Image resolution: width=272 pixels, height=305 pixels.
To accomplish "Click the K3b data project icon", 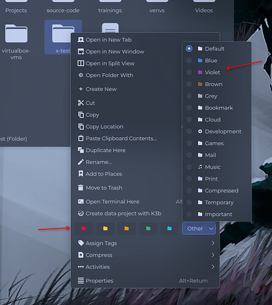I will tap(81, 213).
